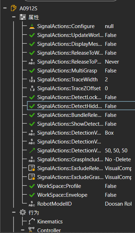This screenshot has height=233, width=135.
Task: Click the 属性 properties sliders icon
Action: click(23, 17)
